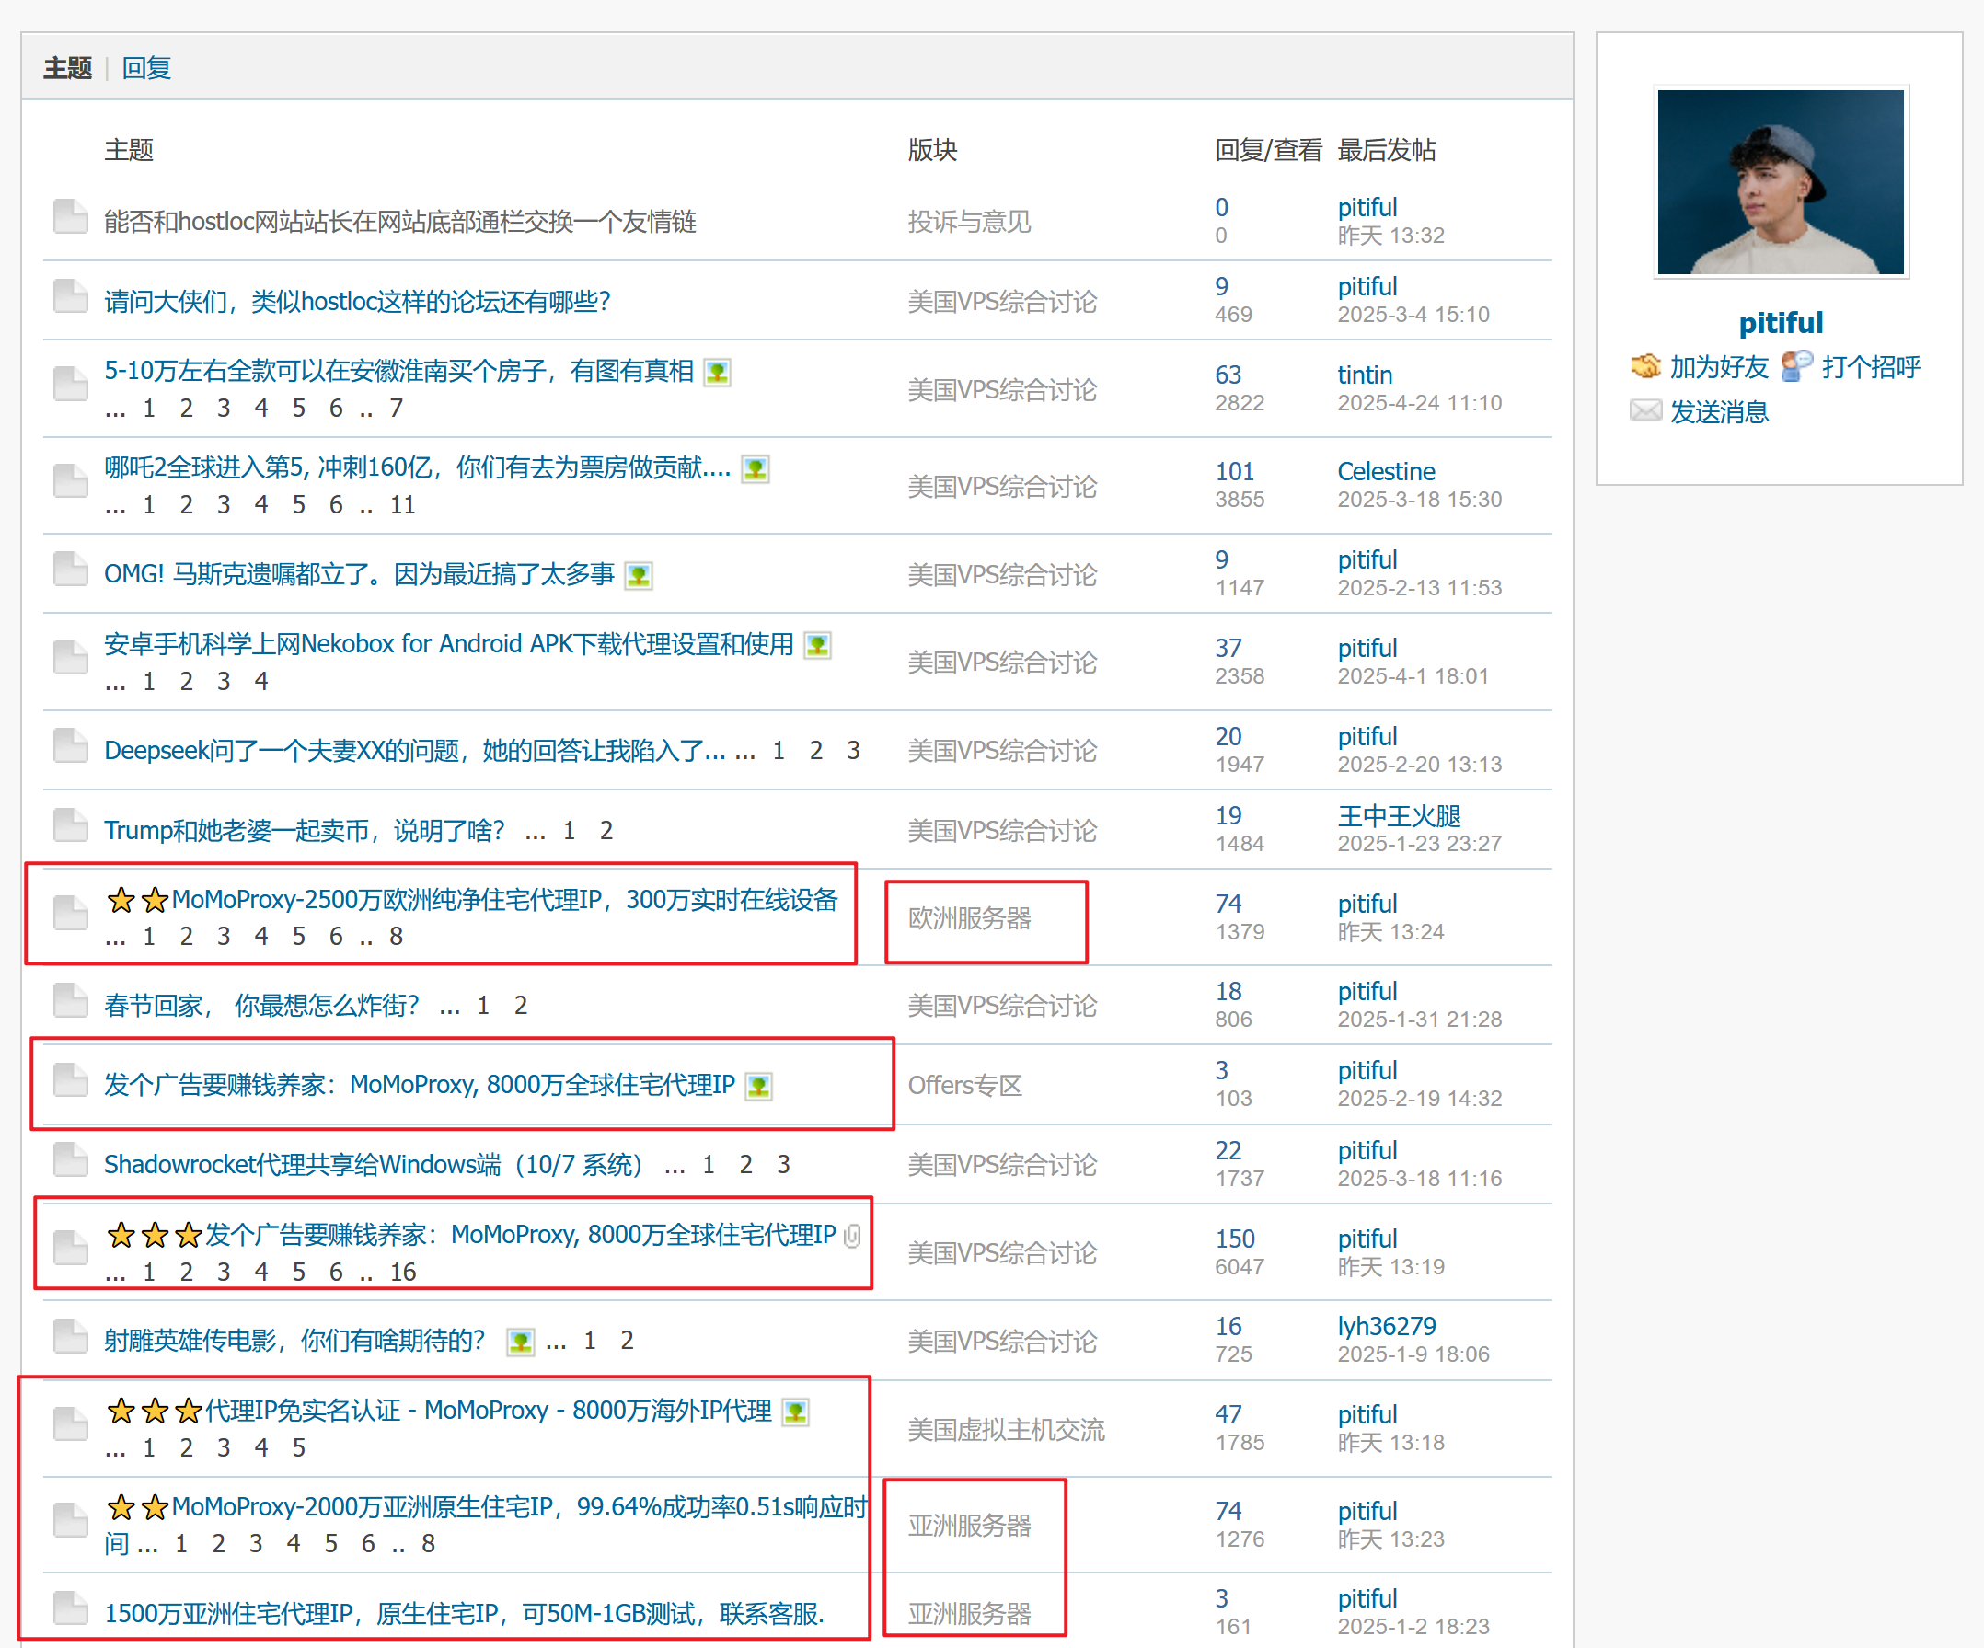Click image attachment icon on 5-10万左右全款 thread
Screen dimensions: 1984x1648
(717, 373)
